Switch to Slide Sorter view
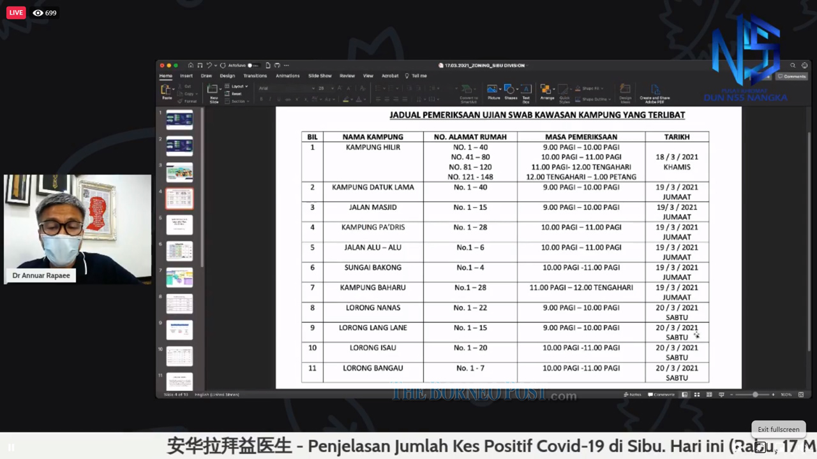 tap(697, 395)
